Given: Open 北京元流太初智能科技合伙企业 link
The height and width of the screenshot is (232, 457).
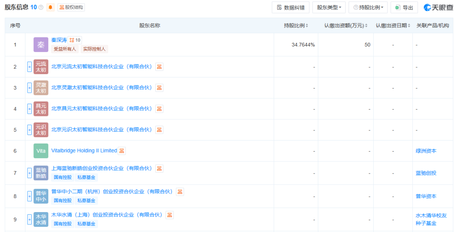Looking at the screenshot, I should pos(102,67).
